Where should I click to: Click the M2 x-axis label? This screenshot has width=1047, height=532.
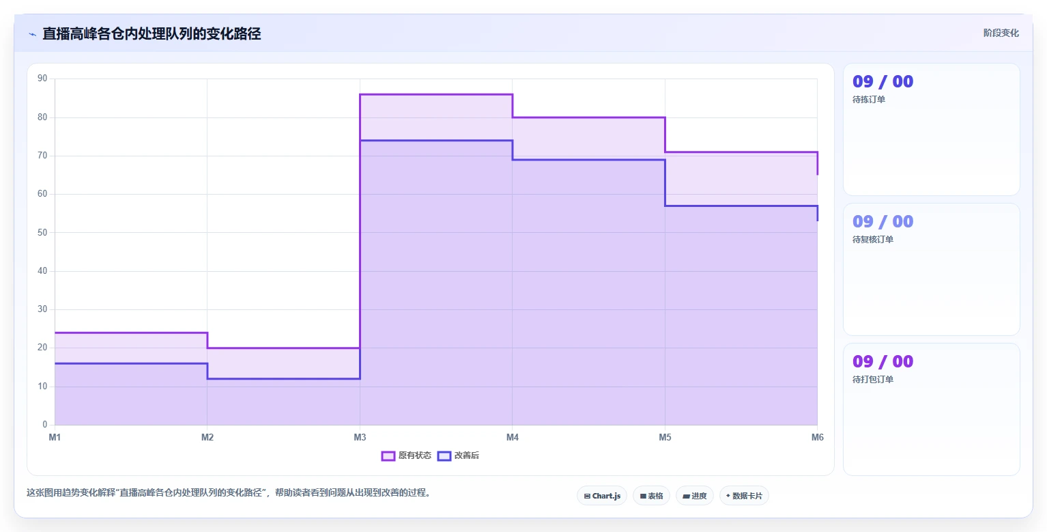click(207, 438)
